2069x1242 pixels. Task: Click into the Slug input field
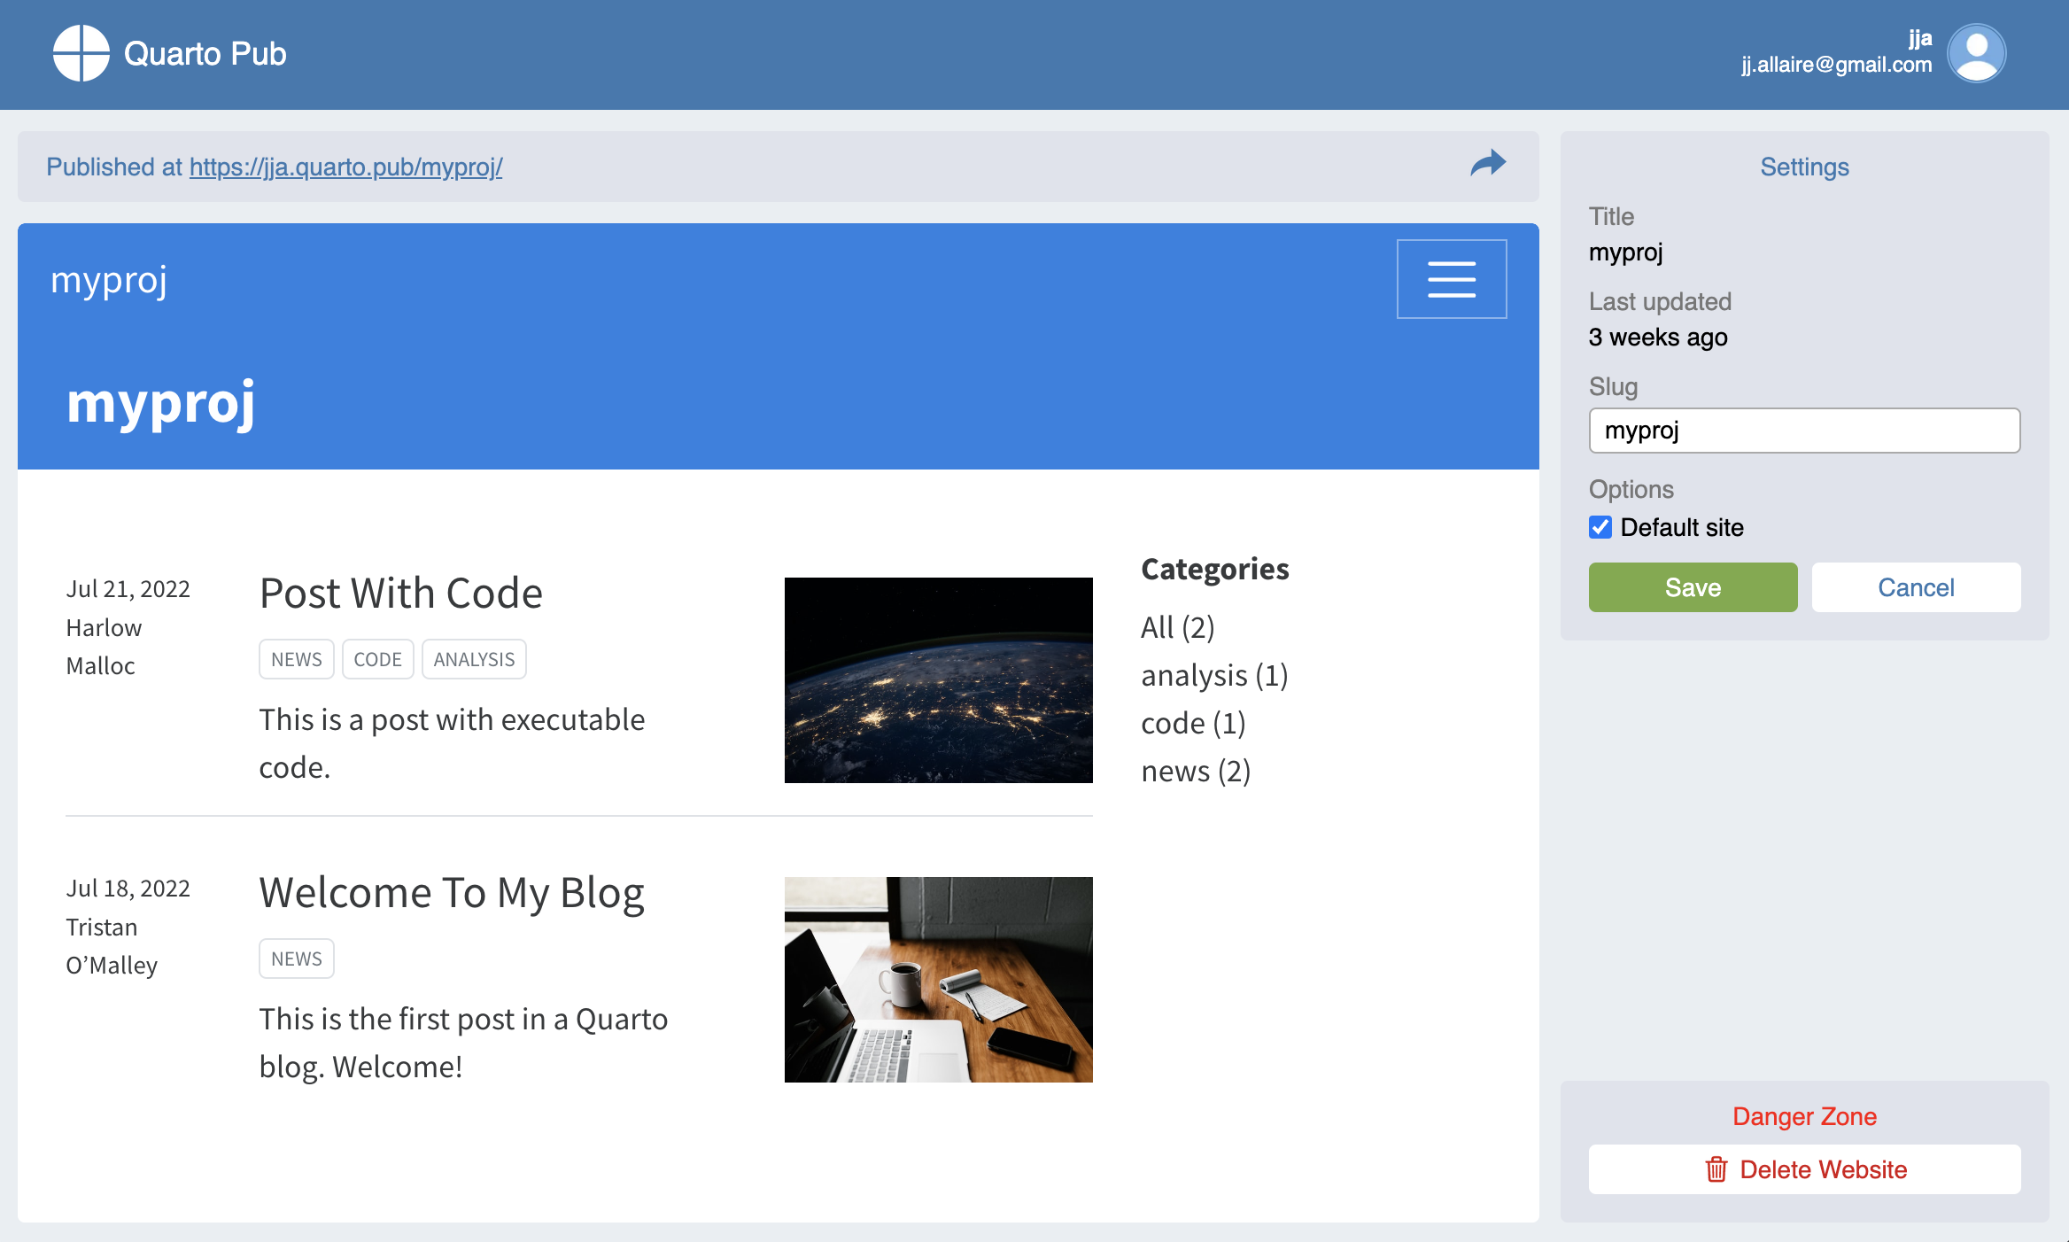(x=1803, y=431)
